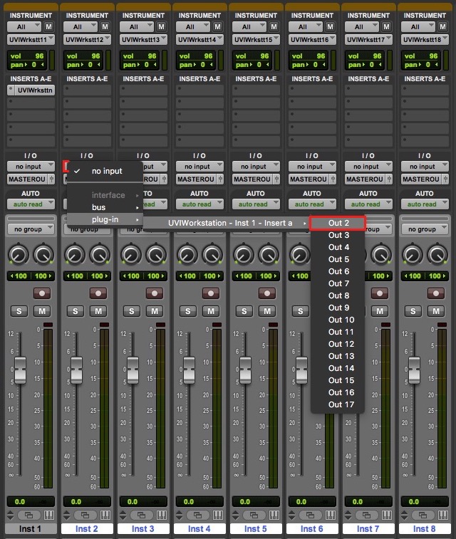Record-enable the Inst 8 track
Viewport: 456px width, 539px height.
[436, 293]
